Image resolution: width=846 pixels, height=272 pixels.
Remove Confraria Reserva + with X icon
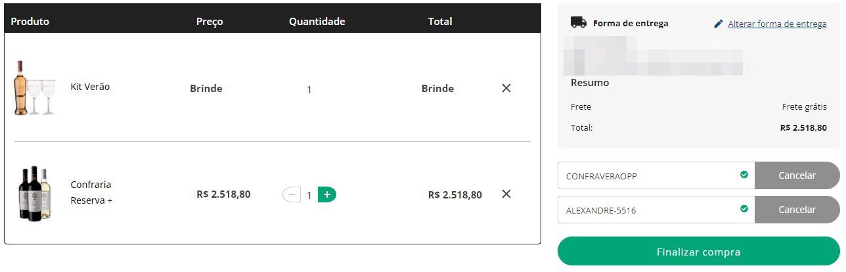coord(506,194)
